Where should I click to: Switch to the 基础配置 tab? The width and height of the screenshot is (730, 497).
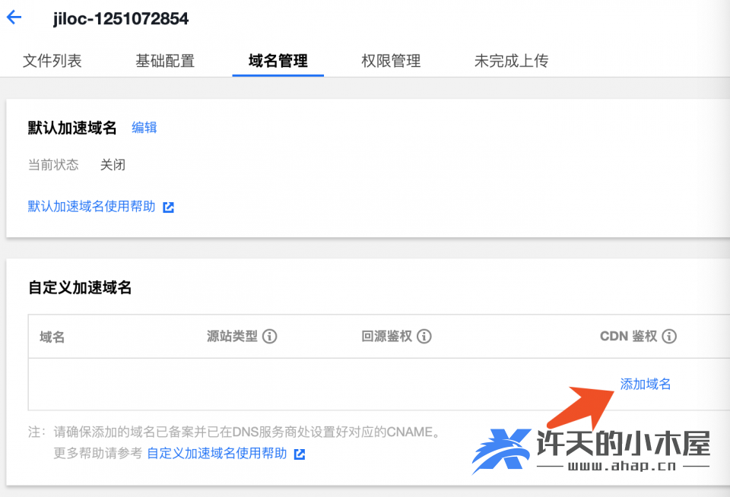tap(165, 61)
